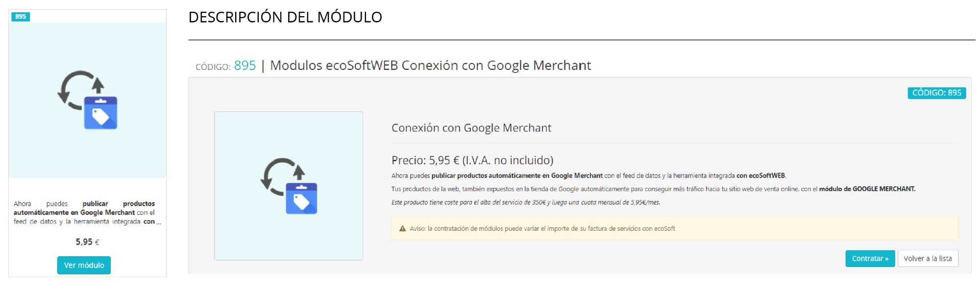
Task: Click the Modulos ecoSoftWEB Conexión con Google Merchant title
Action: click(430, 66)
